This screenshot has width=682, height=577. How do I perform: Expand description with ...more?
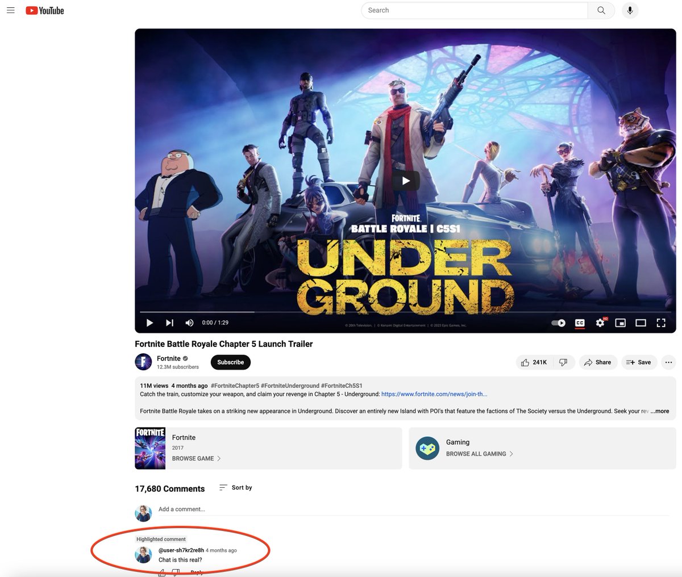coord(660,411)
